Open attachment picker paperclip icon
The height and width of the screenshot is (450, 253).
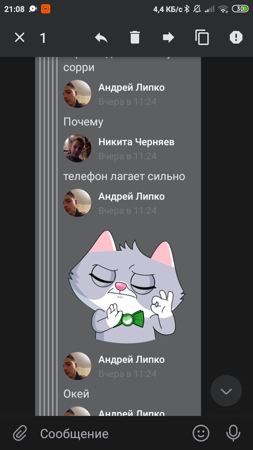[x=20, y=433]
